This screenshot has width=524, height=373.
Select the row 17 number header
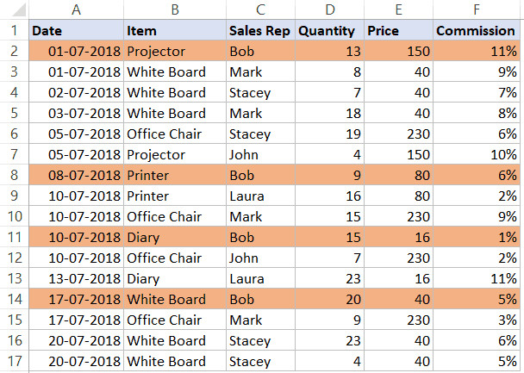pos(14,362)
